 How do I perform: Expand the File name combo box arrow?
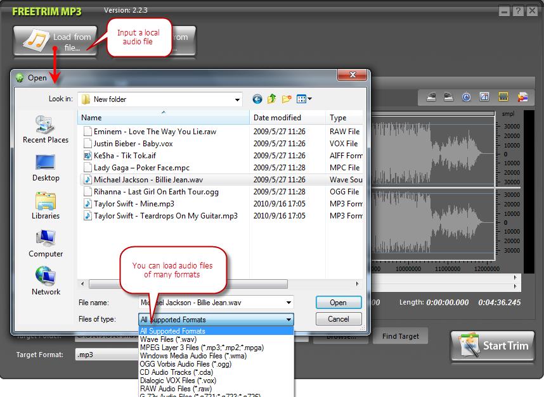[x=289, y=303]
